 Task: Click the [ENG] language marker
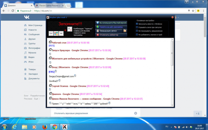click(x=52, y=72)
